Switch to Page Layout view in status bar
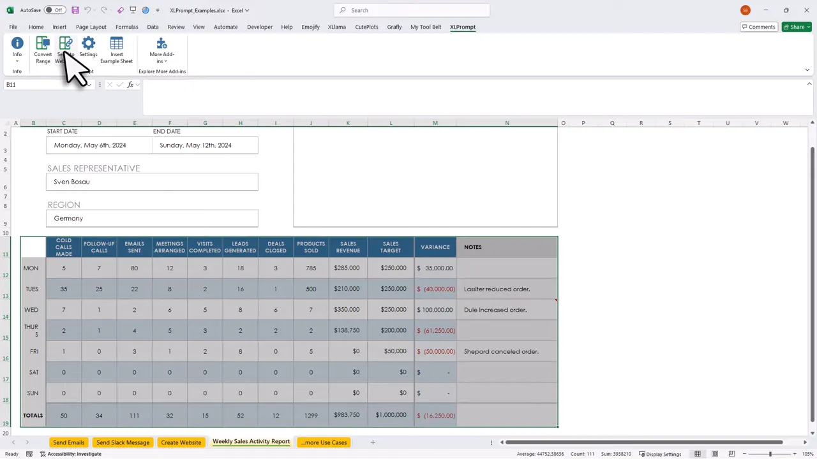The image size is (817, 459). tap(714, 454)
